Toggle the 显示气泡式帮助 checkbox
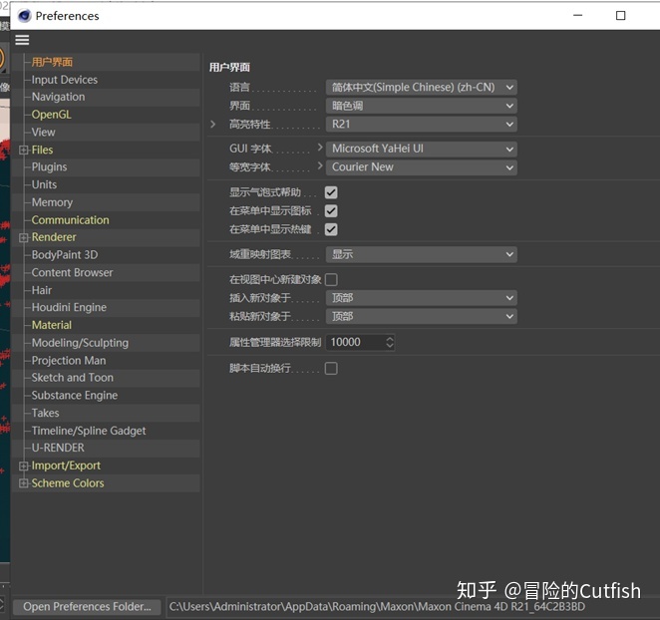660x620 pixels. click(x=331, y=192)
